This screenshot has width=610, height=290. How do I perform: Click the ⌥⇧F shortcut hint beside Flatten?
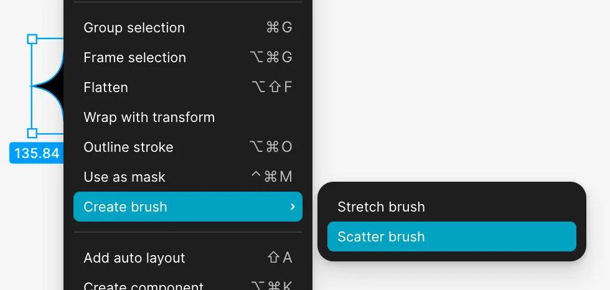coord(271,87)
